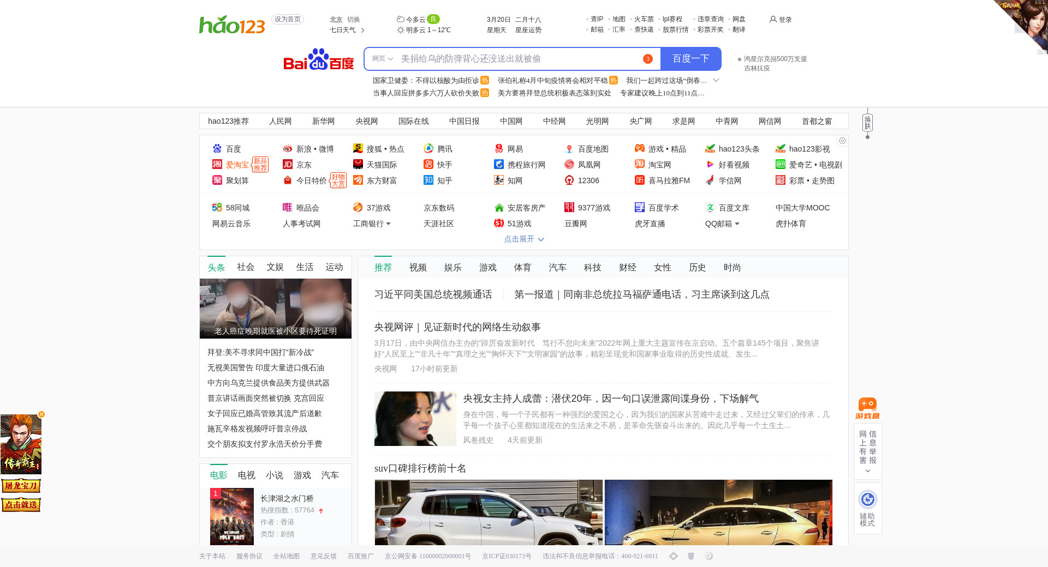Close the floating game ad
Screen dimensions: 1048x567
[x=41, y=414]
